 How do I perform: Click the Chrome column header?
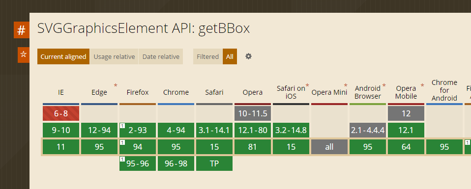tap(176, 92)
